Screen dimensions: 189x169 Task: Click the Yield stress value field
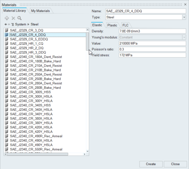152,55
